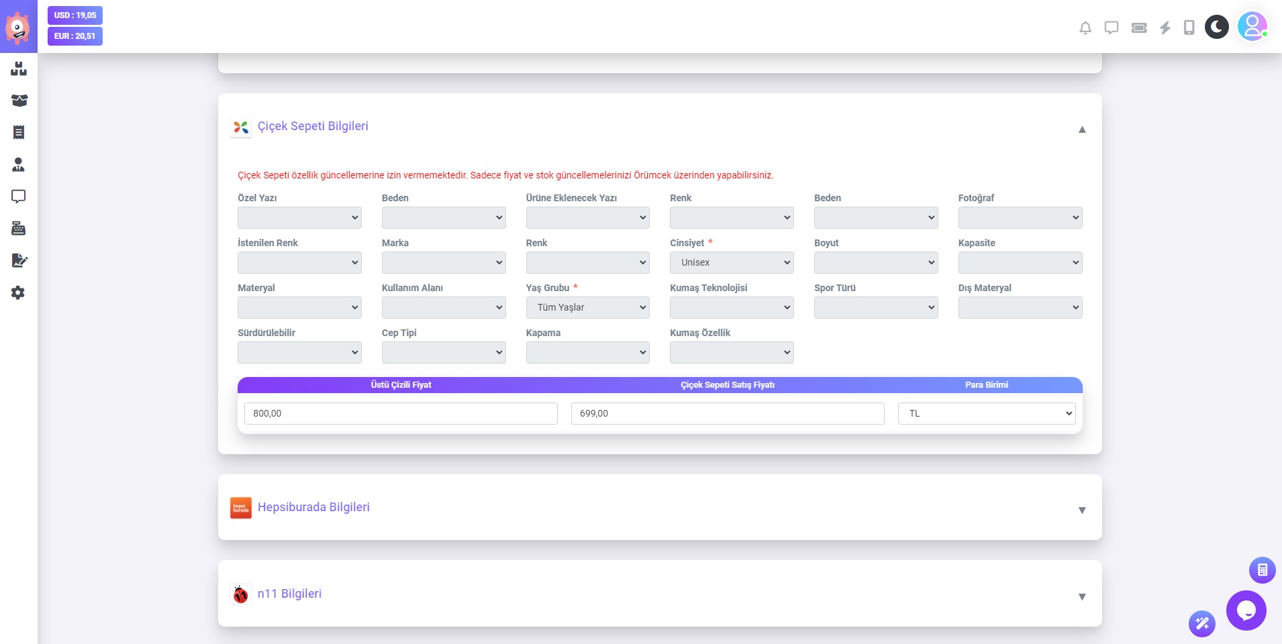Image resolution: width=1282 pixels, height=644 pixels.
Task: Open the Para Birimi currency dropdown
Action: pyautogui.click(x=986, y=413)
